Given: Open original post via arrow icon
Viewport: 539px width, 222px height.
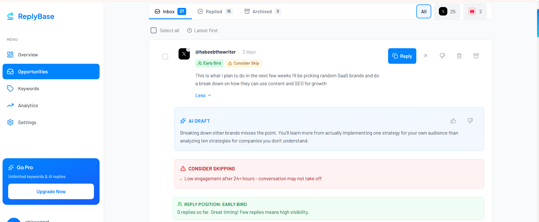Looking at the screenshot, I should tap(425, 56).
